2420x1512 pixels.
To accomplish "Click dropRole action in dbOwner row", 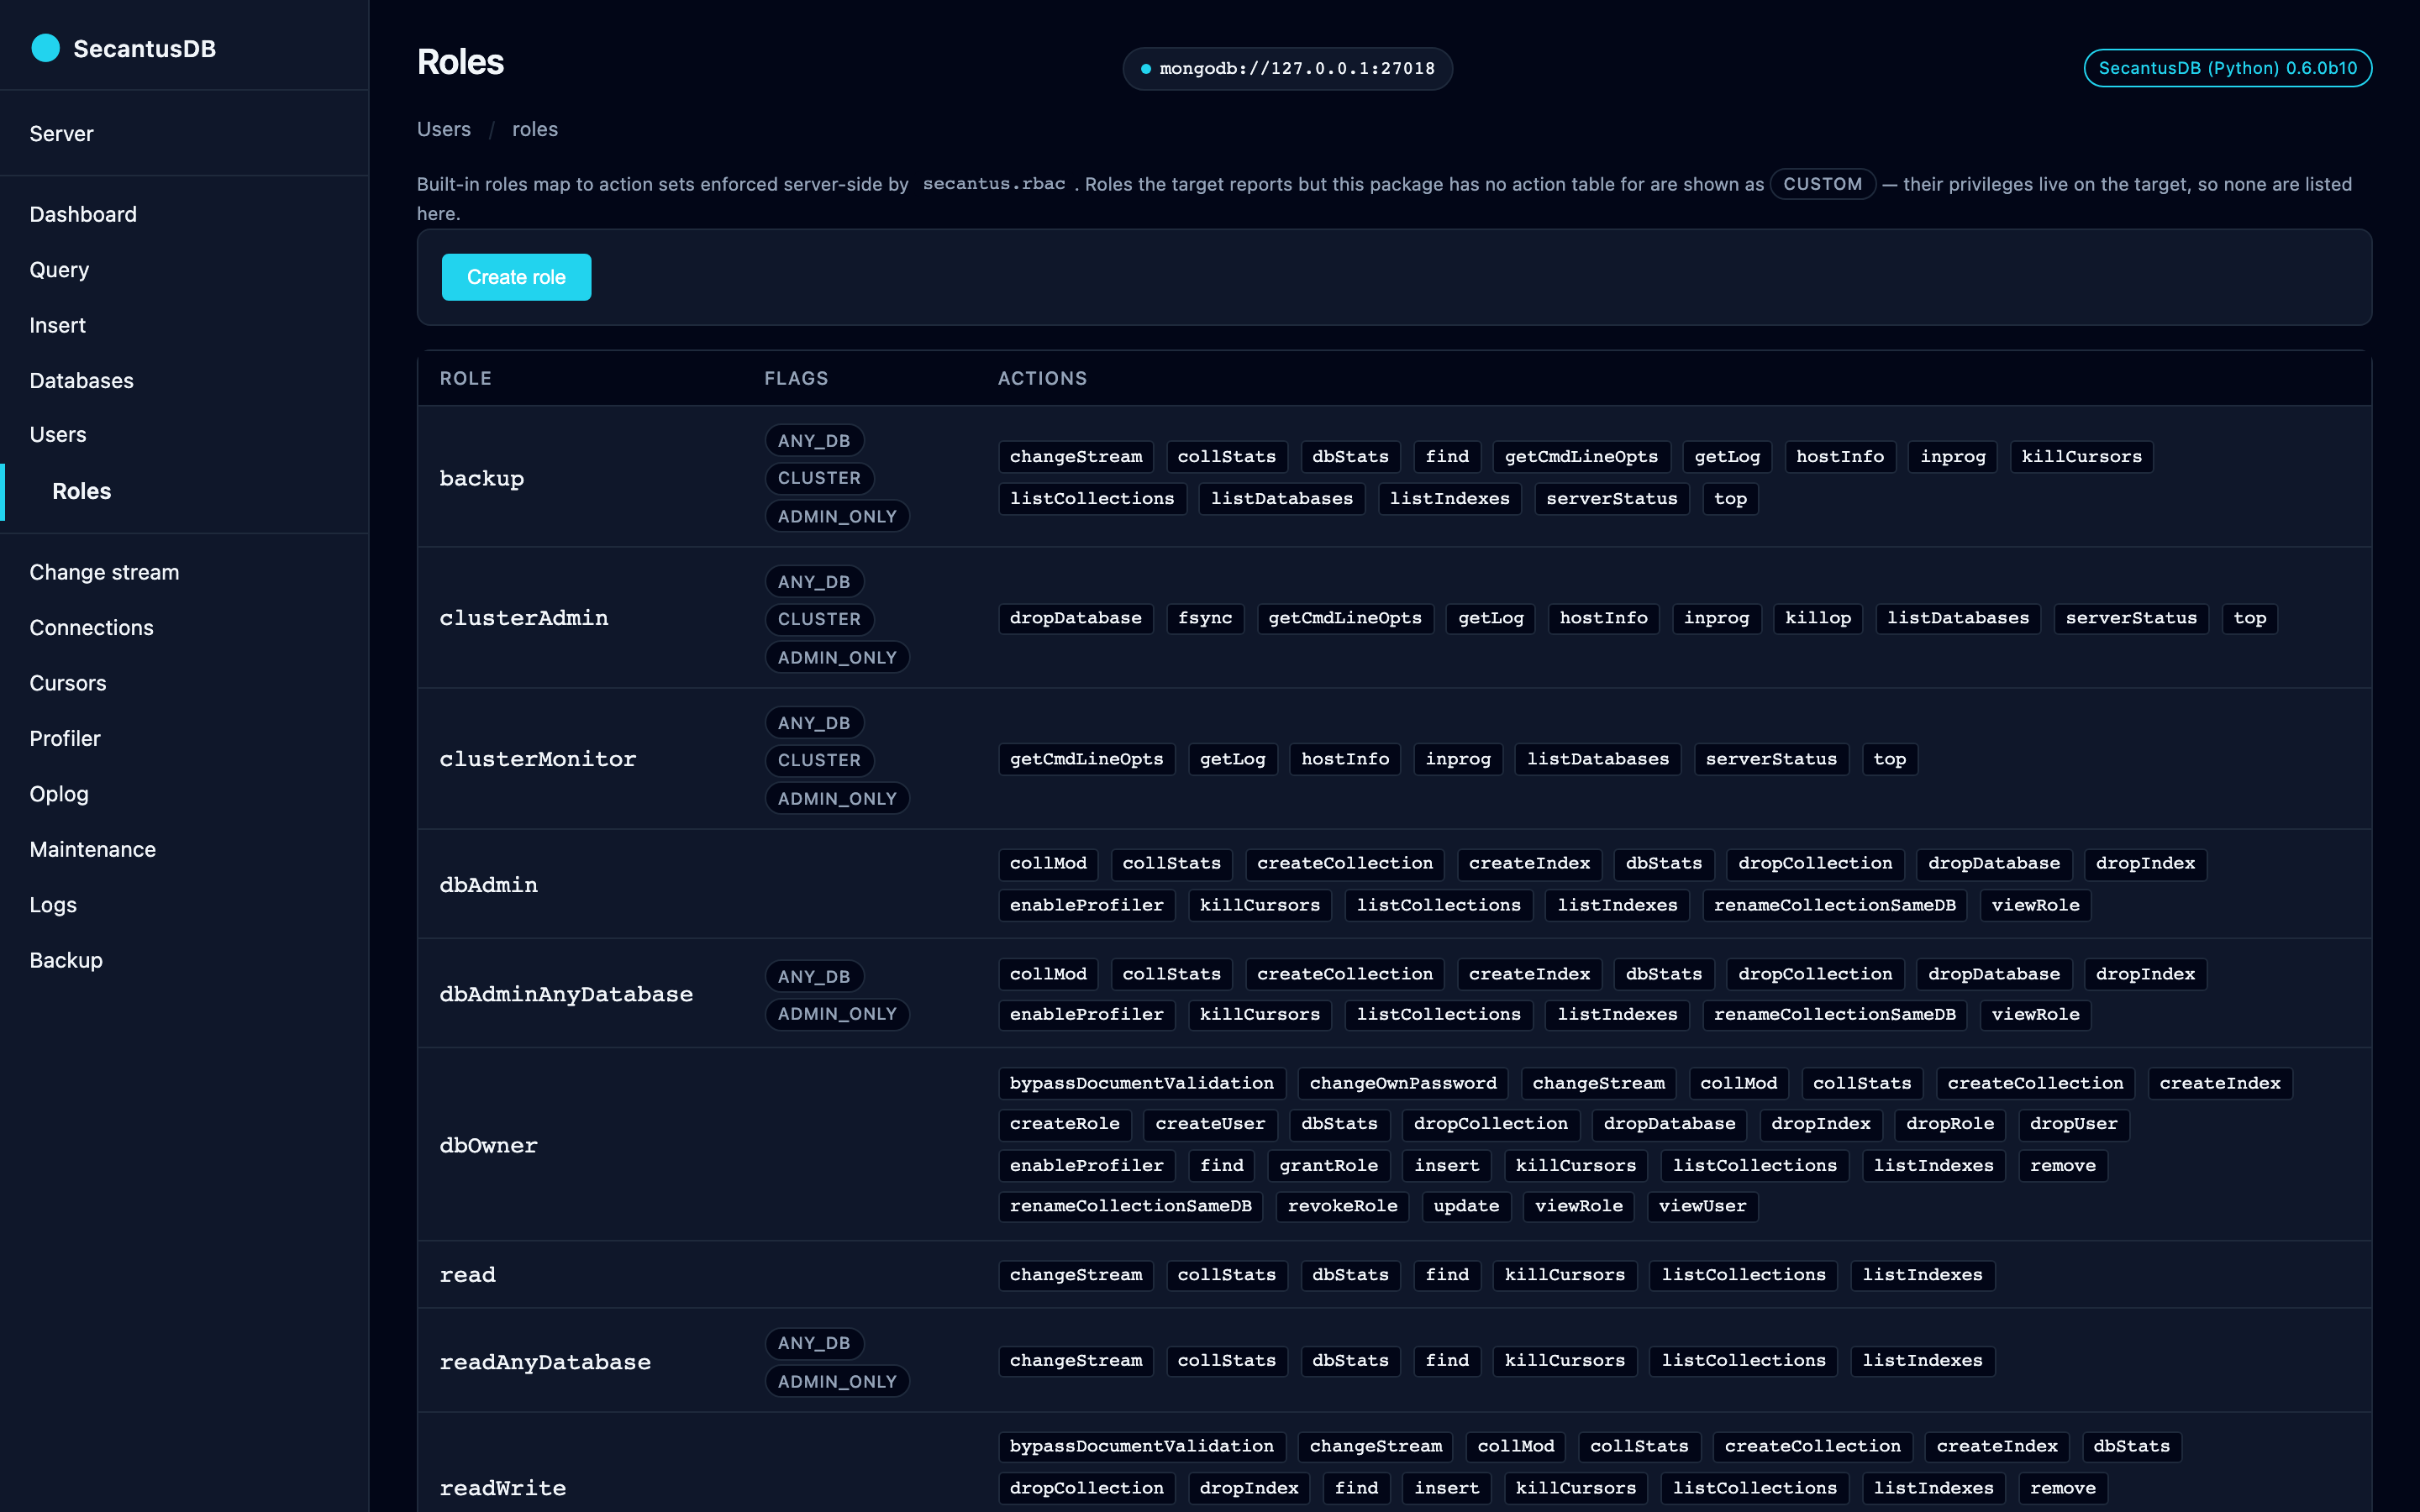I will [x=1949, y=1124].
